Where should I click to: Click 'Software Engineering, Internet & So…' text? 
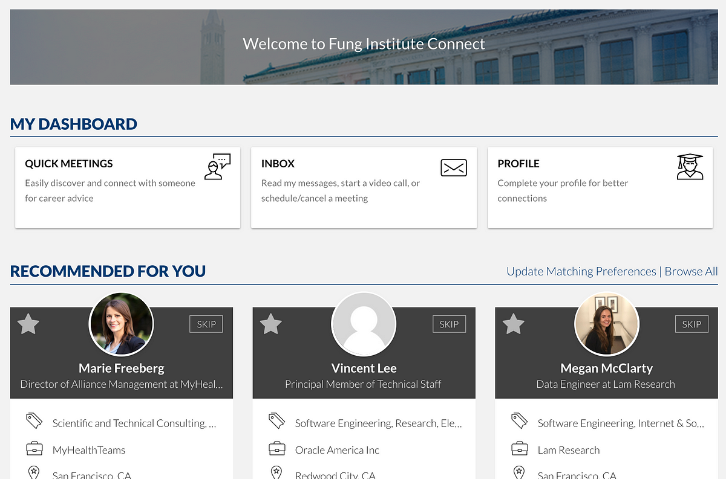click(x=621, y=423)
